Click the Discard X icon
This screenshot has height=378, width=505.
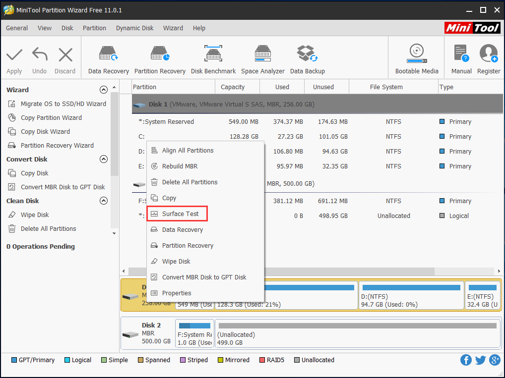[65, 54]
